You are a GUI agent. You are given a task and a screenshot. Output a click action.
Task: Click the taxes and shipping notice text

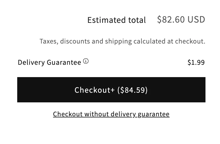(122, 41)
